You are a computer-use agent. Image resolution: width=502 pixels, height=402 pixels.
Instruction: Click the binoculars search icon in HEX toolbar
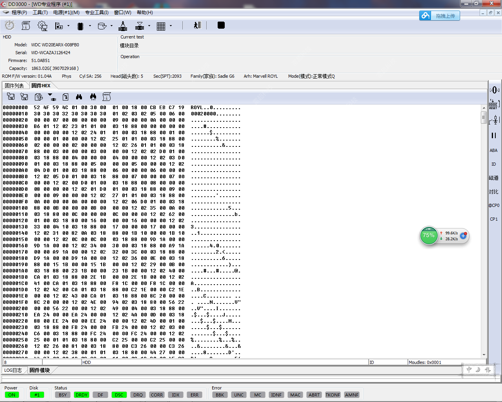coord(79,97)
